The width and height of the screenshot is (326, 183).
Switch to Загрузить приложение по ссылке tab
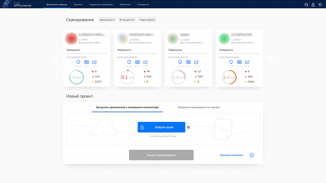point(199,107)
